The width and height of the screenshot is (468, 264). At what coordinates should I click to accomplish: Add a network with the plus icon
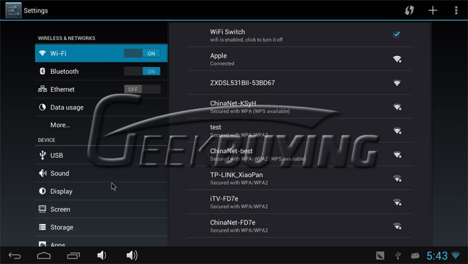tap(433, 10)
